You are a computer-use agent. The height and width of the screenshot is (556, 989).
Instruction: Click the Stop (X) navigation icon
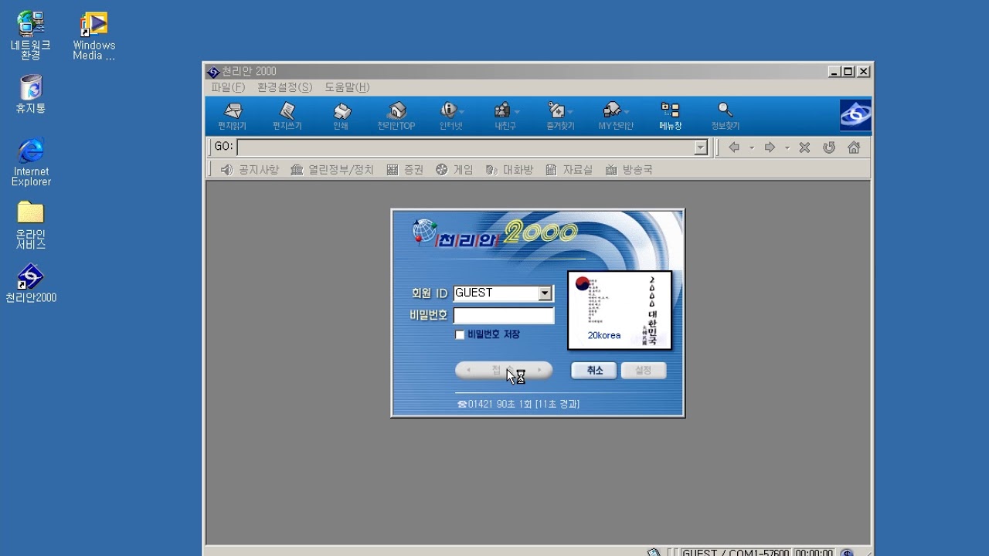coord(804,147)
